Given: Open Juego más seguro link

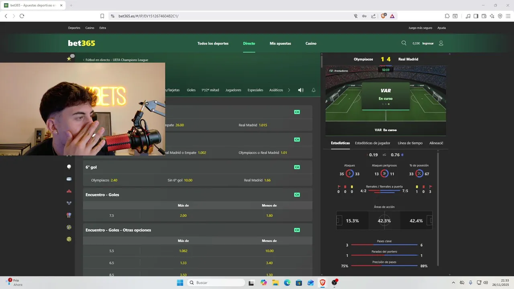Looking at the screenshot, I should [420, 28].
